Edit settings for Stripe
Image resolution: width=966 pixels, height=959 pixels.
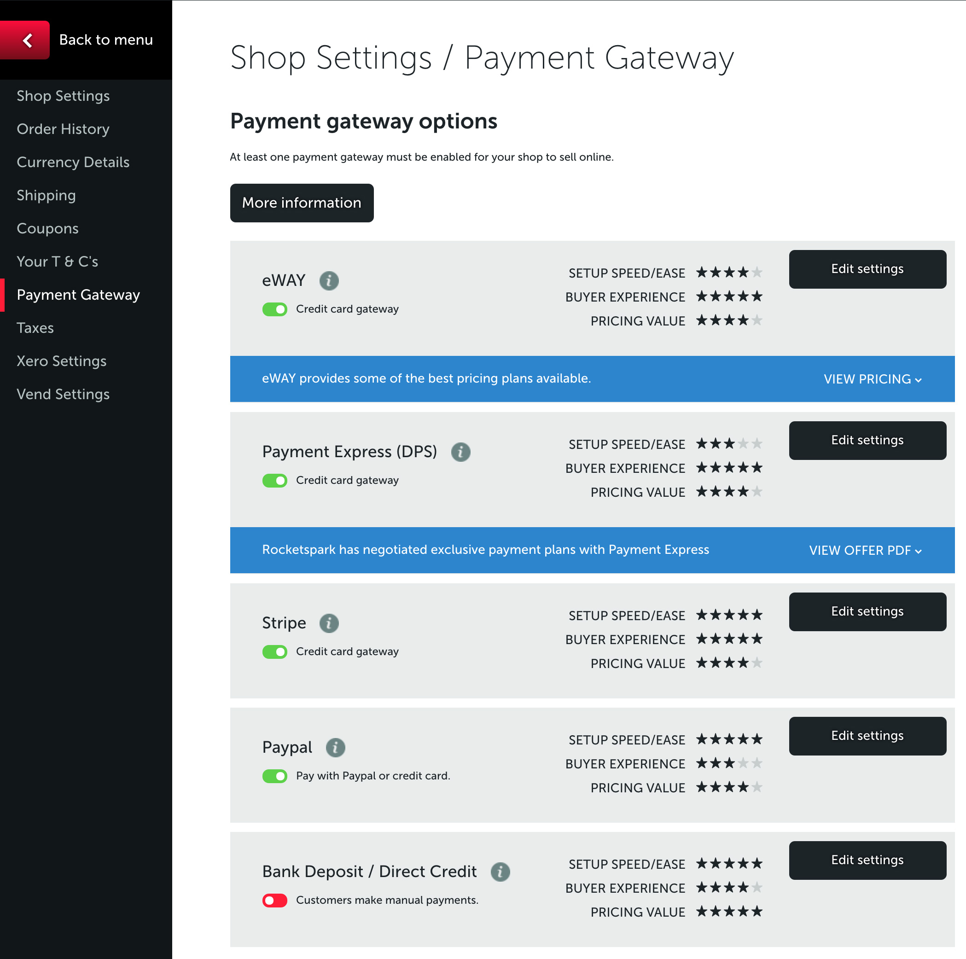[867, 612]
